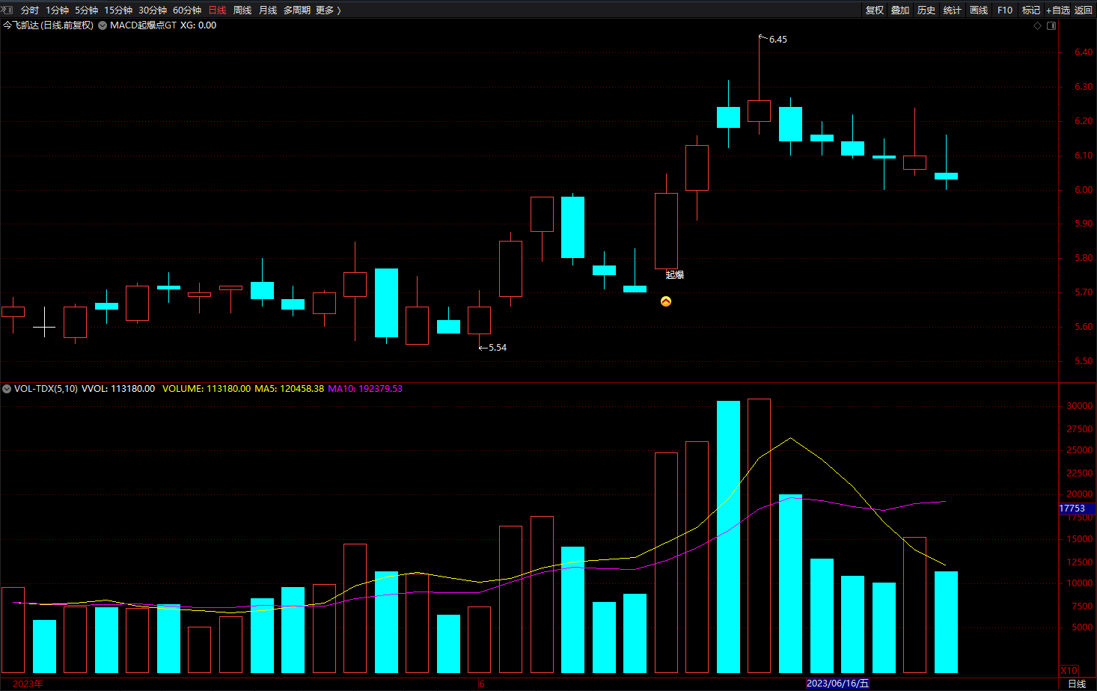Image resolution: width=1097 pixels, height=691 pixels.
Task: Toggle the side panel layout icon
Action: click(1051, 25)
